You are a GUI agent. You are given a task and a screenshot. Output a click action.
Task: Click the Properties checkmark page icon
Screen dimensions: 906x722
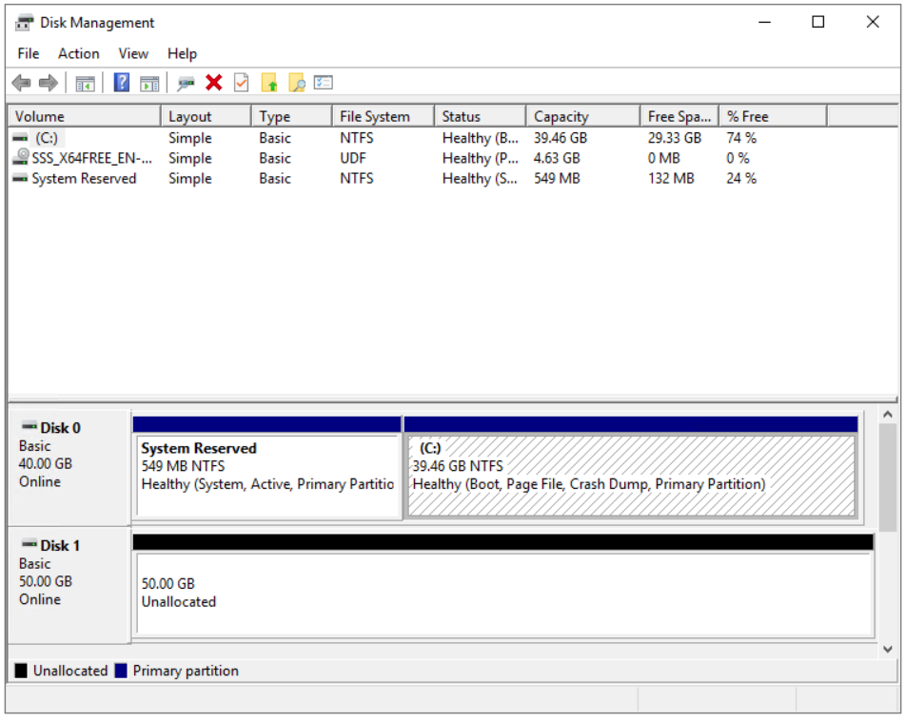click(x=242, y=83)
